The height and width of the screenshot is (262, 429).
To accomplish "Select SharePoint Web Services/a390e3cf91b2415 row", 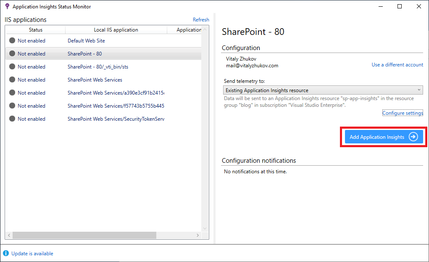I will (x=103, y=93).
